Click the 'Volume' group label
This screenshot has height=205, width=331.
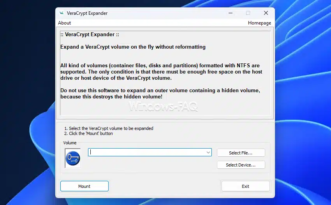coord(70,143)
